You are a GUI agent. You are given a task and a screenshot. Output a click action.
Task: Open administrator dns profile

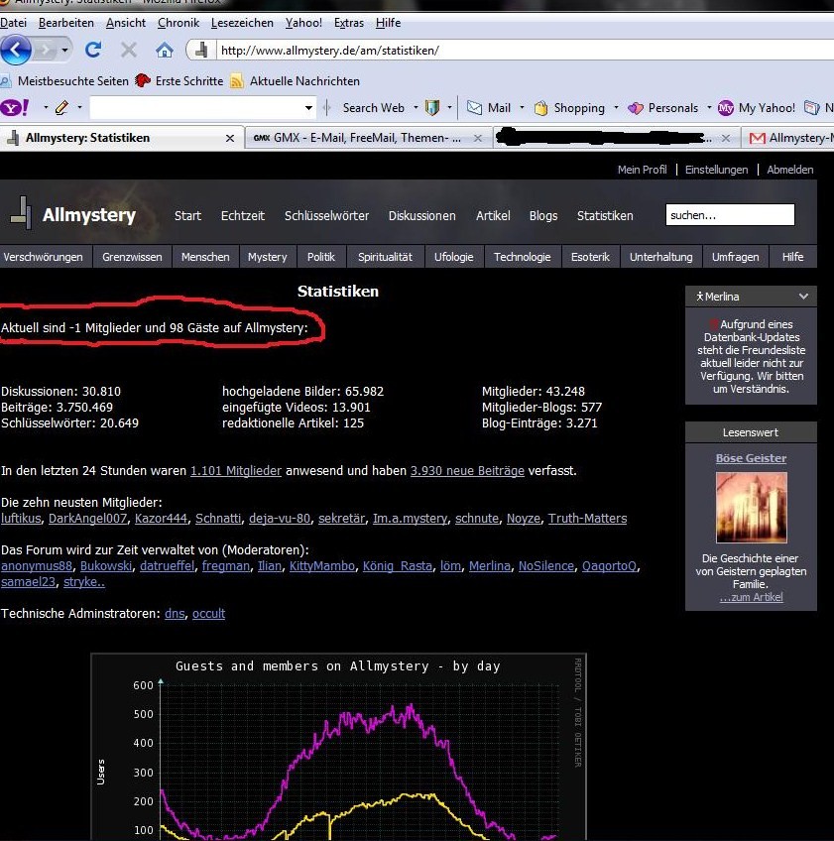(175, 614)
